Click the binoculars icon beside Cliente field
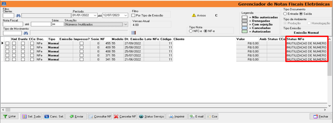 [18, 16]
